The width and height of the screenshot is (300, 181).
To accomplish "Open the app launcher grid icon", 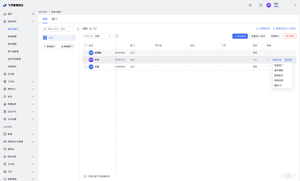I will point(261,5).
